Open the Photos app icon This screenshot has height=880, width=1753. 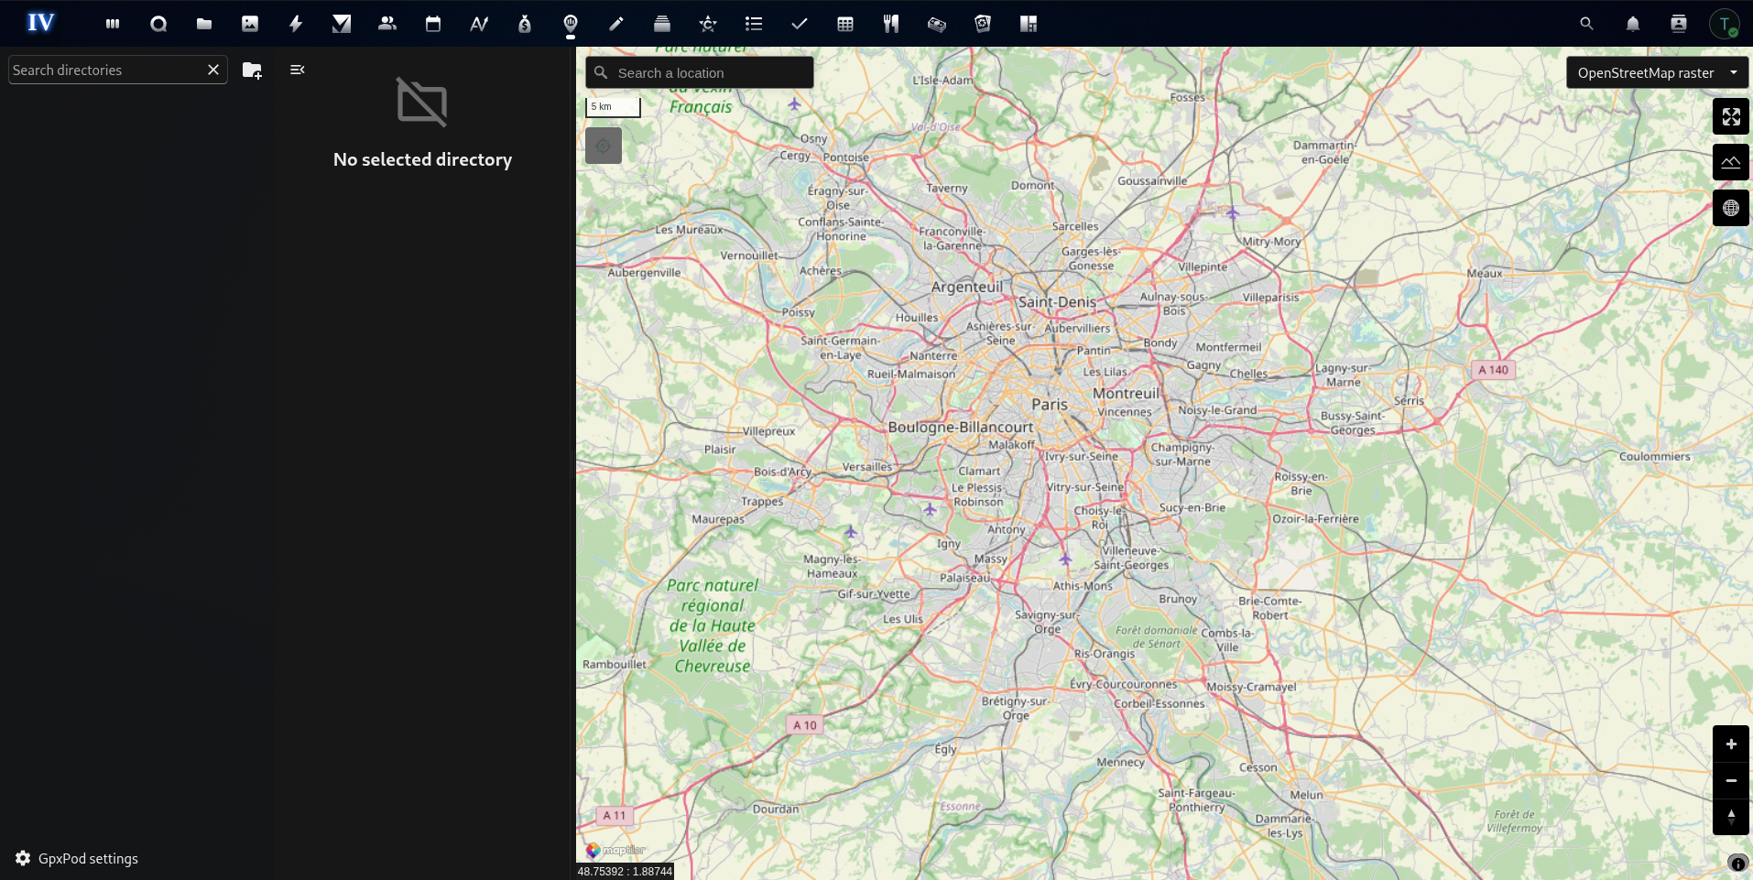click(250, 24)
